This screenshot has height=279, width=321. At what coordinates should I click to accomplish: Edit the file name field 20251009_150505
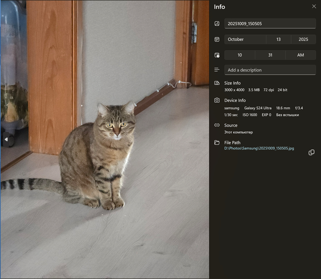click(270, 23)
